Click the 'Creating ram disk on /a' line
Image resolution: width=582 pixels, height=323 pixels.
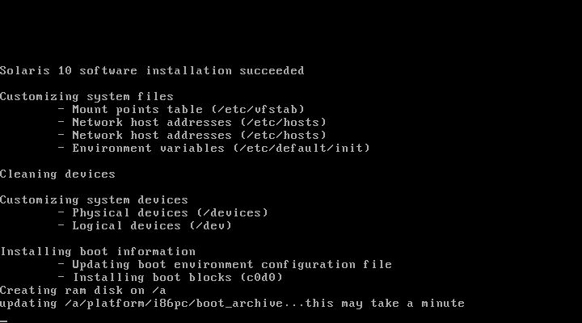pos(83,291)
